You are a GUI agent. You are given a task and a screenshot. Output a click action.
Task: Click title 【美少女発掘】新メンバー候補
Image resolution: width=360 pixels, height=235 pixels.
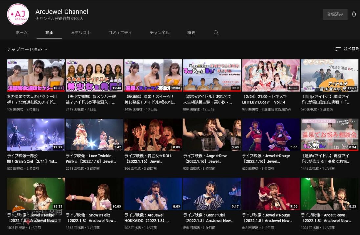pos(91,99)
